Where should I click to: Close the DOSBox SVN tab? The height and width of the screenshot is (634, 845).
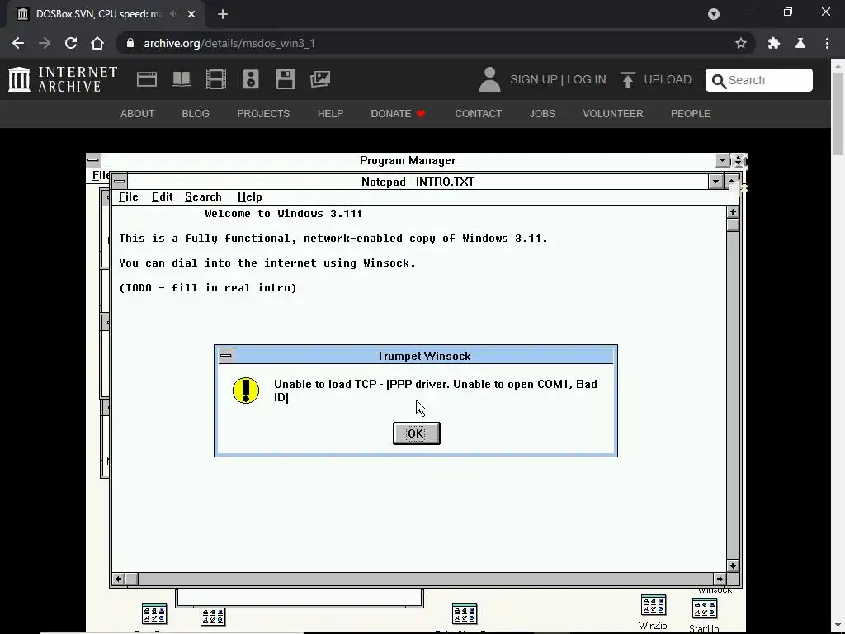coord(191,14)
